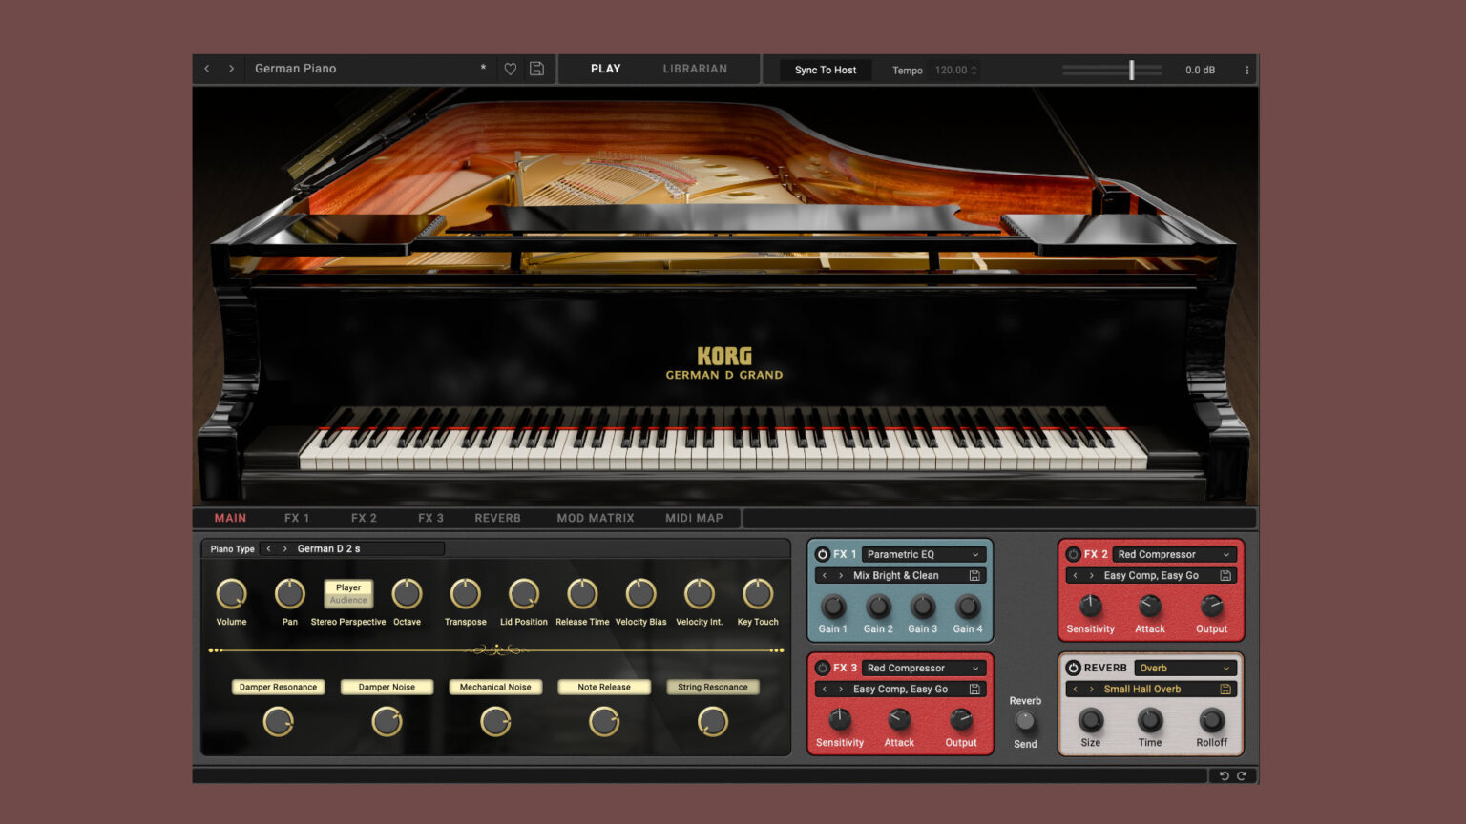Adjust the master volume slider

1131,69
